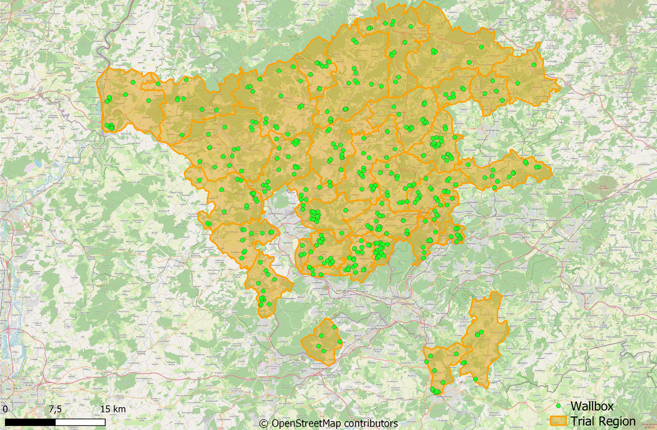Click the green Wallbox legend dot
Screen dimensions: 657x430
559,406
